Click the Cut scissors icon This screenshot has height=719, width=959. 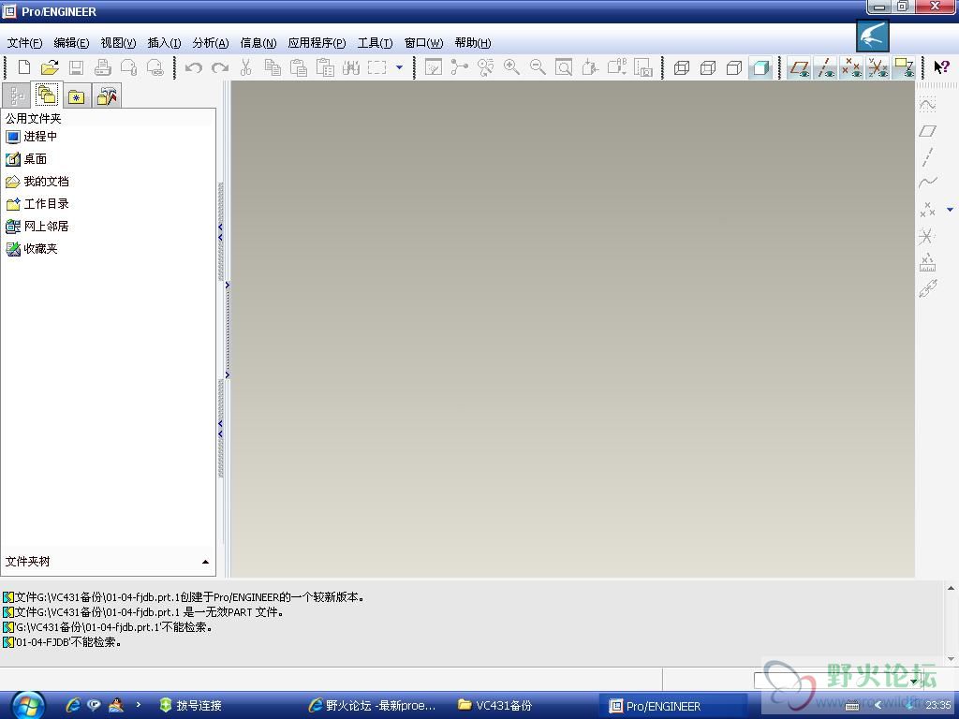pos(246,67)
